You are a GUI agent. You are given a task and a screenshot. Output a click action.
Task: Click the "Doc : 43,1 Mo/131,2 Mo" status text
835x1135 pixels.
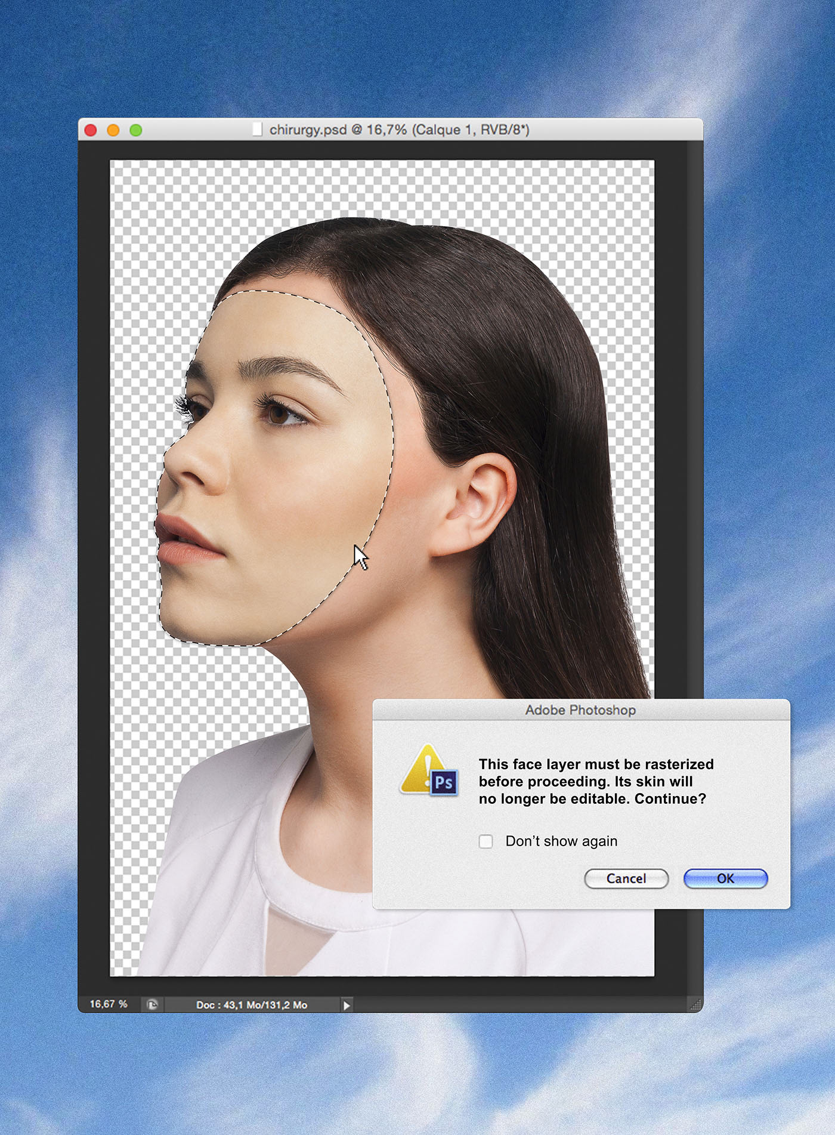pos(252,1005)
